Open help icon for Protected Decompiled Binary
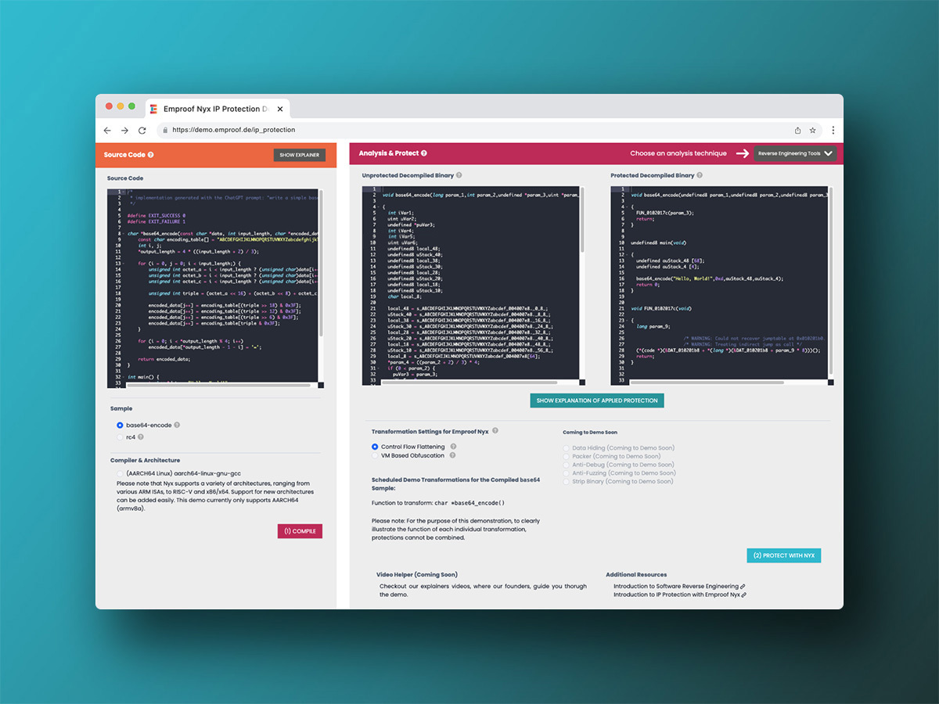 tap(700, 175)
